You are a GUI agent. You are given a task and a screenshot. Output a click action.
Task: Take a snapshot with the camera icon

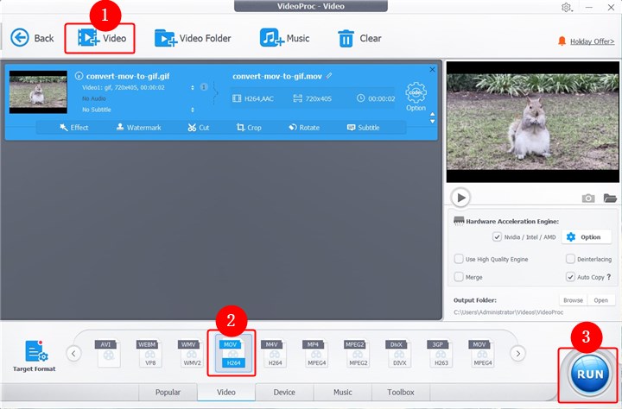tap(588, 198)
